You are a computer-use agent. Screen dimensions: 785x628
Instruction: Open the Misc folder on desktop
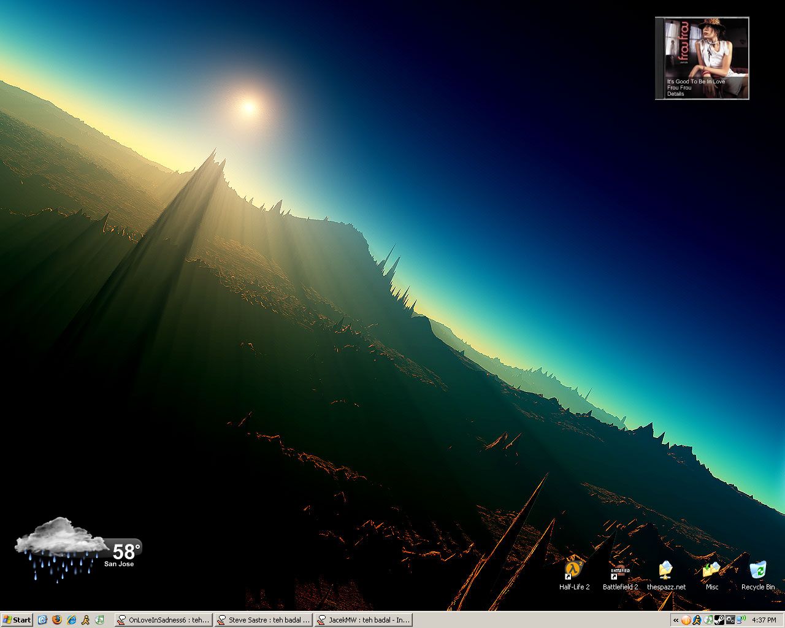point(711,575)
